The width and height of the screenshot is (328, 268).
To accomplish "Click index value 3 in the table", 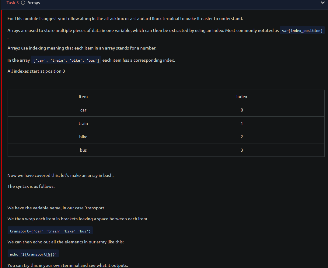I will click(242, 150).
